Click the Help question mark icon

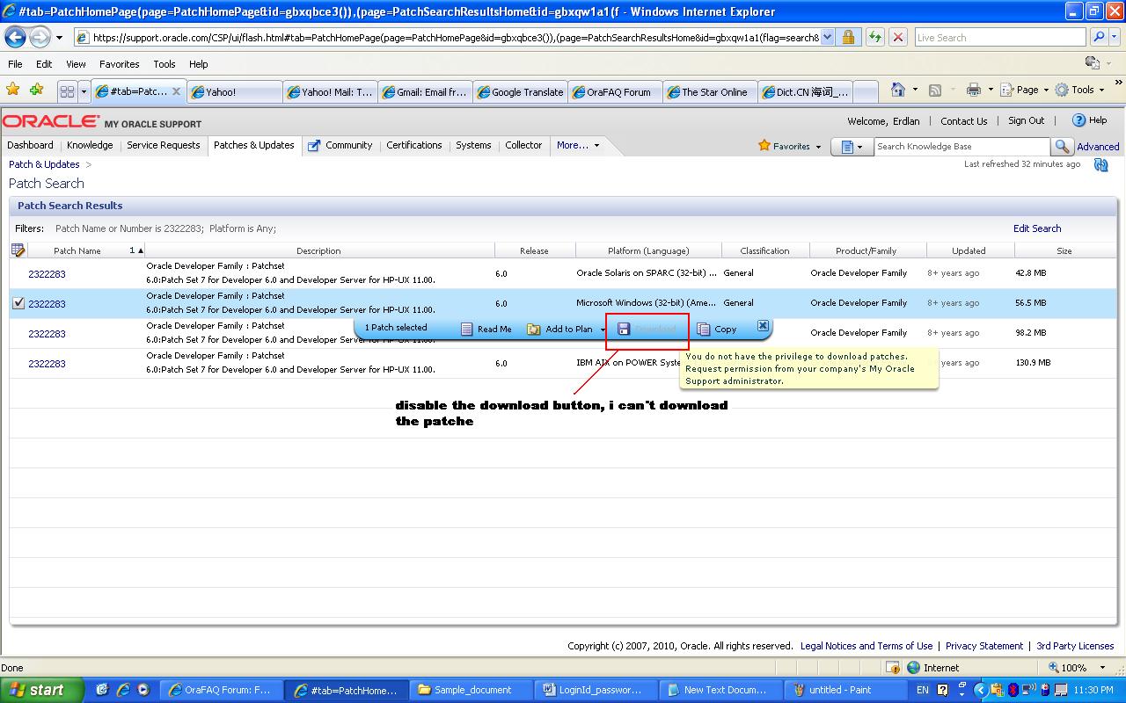[x=1078, y=120]
